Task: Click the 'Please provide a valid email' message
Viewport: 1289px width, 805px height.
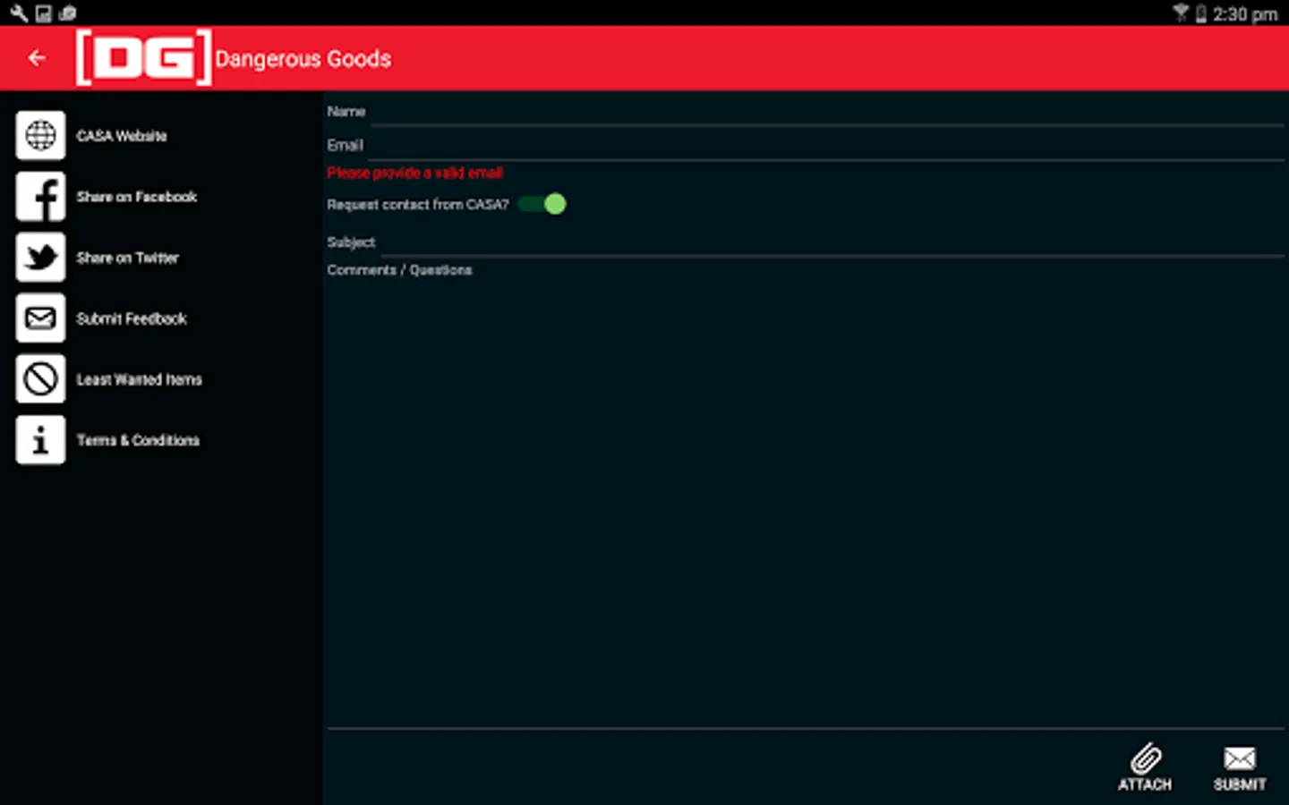Action: (414, 173)
